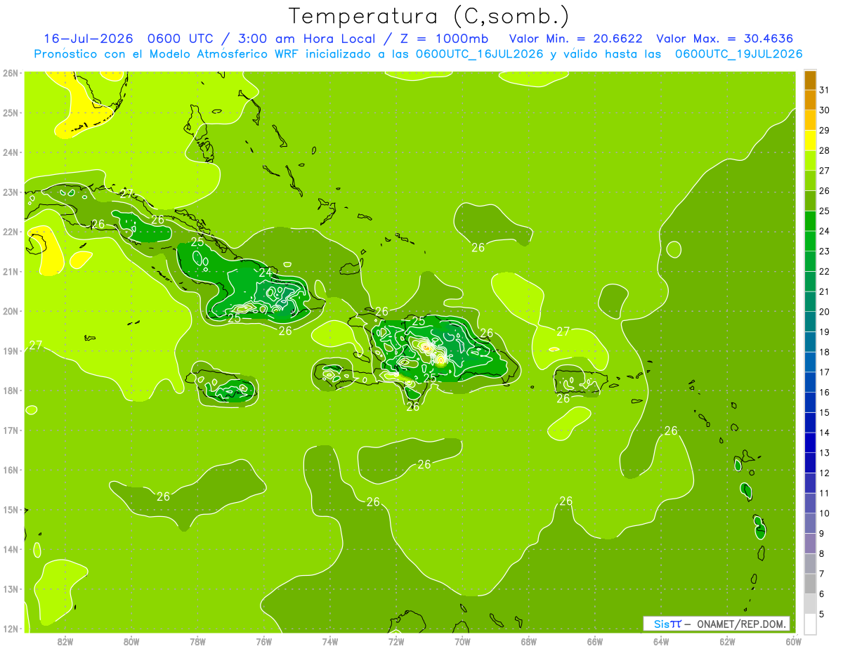The width and height of the screenshot is (843, 651).
Task: Click the '70W' longitude axis label
Action: point(462,641)
